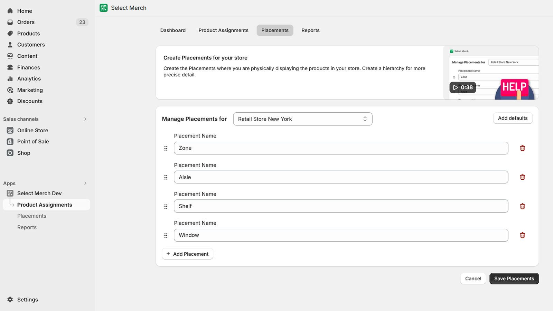Open the Content section
The image size is (553, 311).
pos(27,56)
